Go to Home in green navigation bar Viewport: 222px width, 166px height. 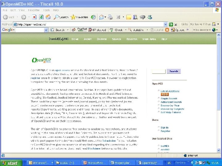pos(75,39)
